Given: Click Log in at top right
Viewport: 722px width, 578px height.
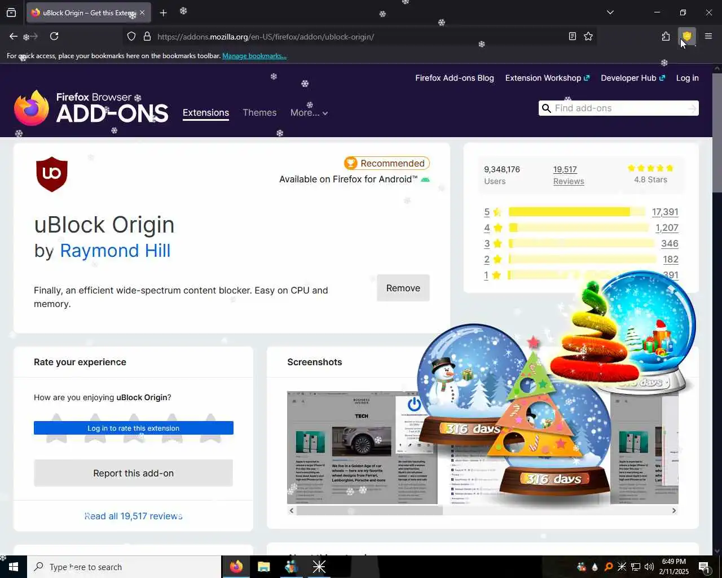Looking at the screenshot, I should click(x=687, y=78).
